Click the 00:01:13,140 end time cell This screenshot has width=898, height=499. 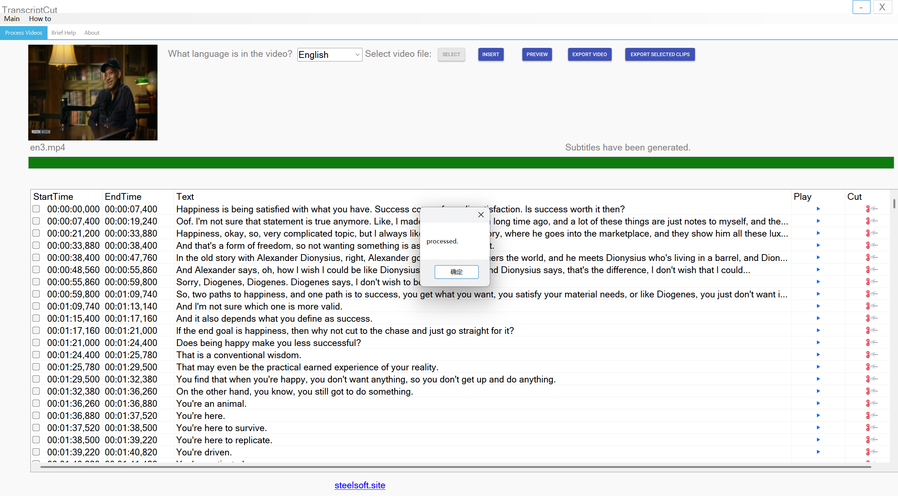coord(131,306)
